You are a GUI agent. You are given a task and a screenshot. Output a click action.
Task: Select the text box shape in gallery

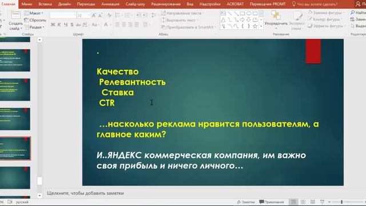223,13
